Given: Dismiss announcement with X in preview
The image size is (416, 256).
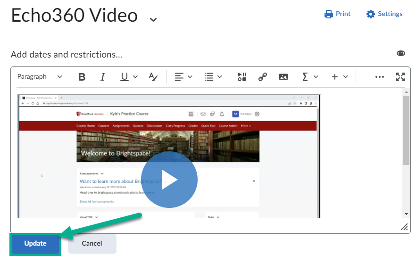Looking at the screenshot, I should (x=254, y=181).
